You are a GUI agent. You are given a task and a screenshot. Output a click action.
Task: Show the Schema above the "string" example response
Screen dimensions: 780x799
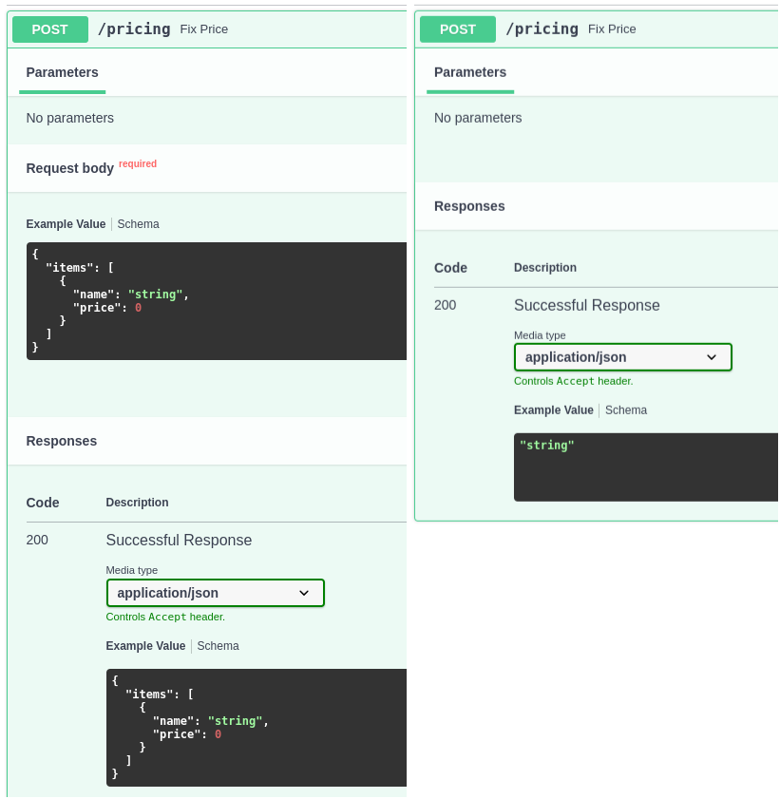pyautogui.click(x=626, y=410)
